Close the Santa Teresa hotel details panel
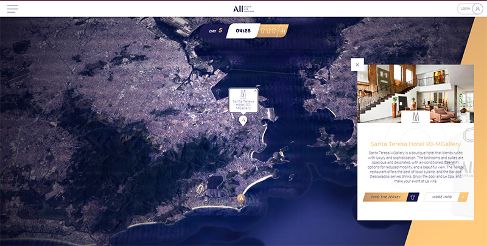This screenshot has width=487, height=246. tap(357, 65)
